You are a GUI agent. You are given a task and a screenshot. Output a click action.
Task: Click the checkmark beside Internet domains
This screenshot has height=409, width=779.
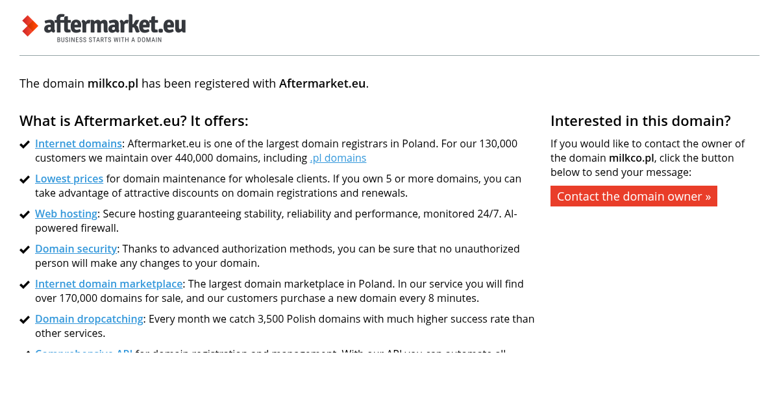pos(25,145)
